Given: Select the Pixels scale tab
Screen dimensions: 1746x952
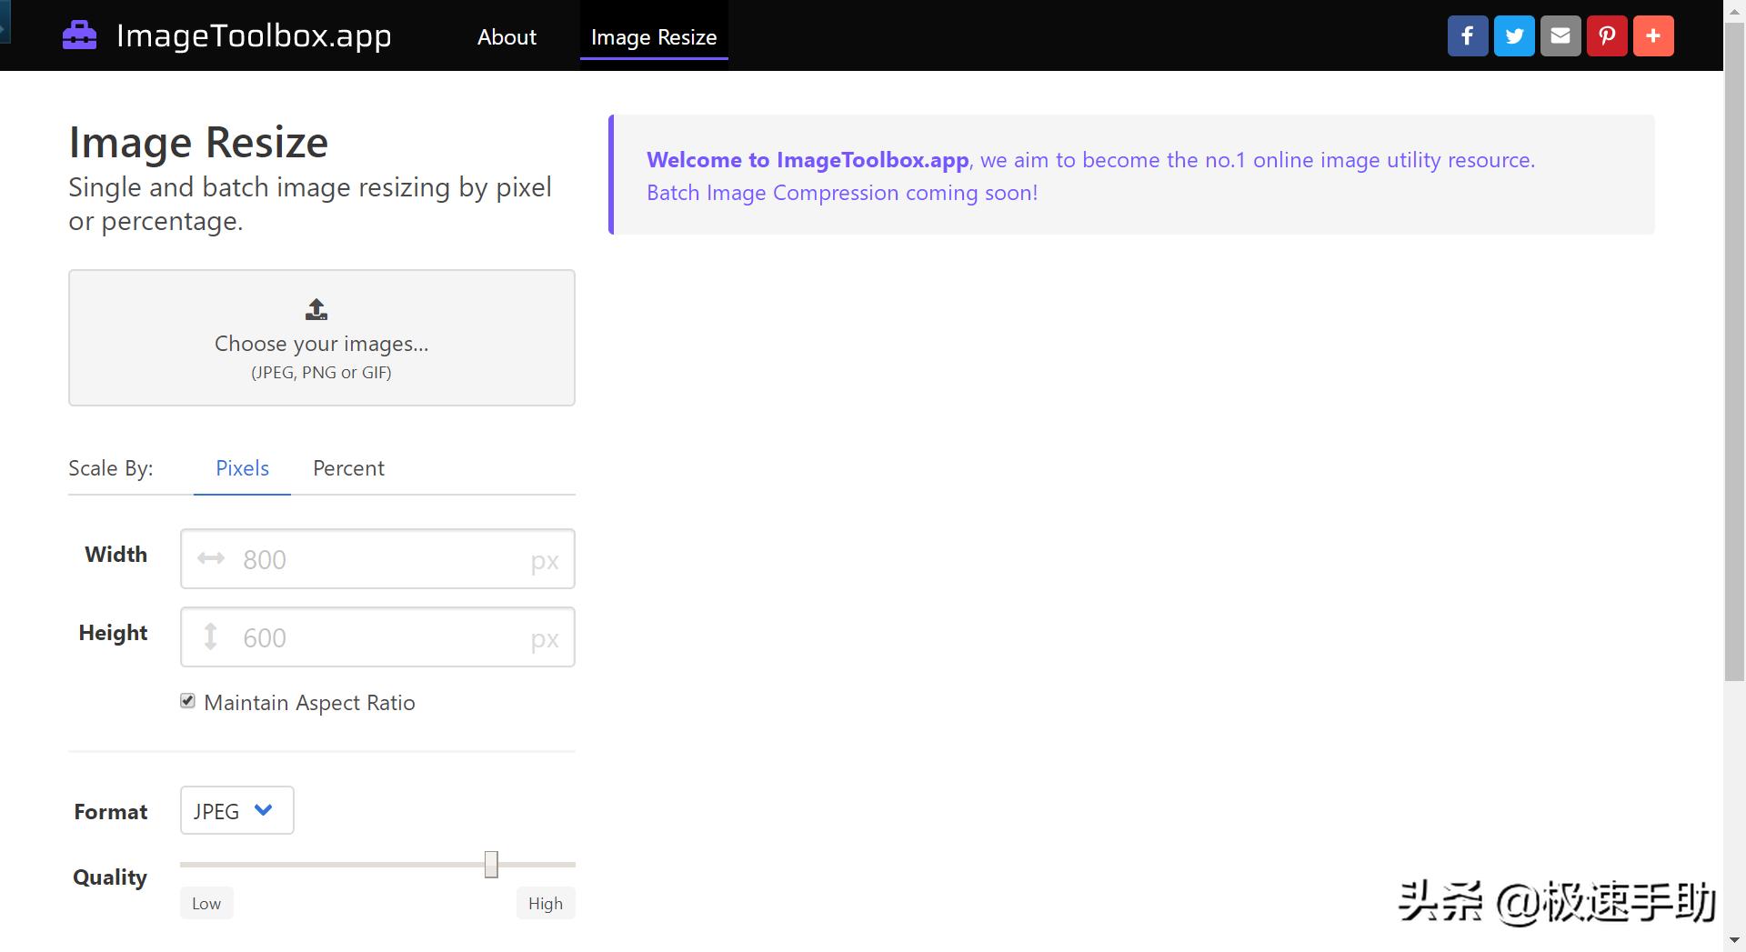Looking at the screenshot, I should (x=242, y=468).
